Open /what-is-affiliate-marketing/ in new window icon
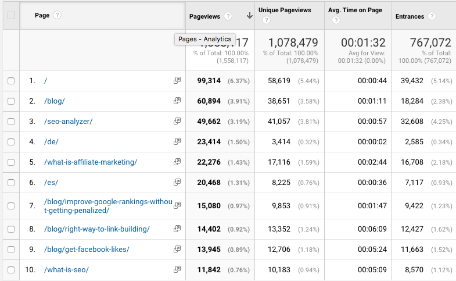 coord(177,162)
